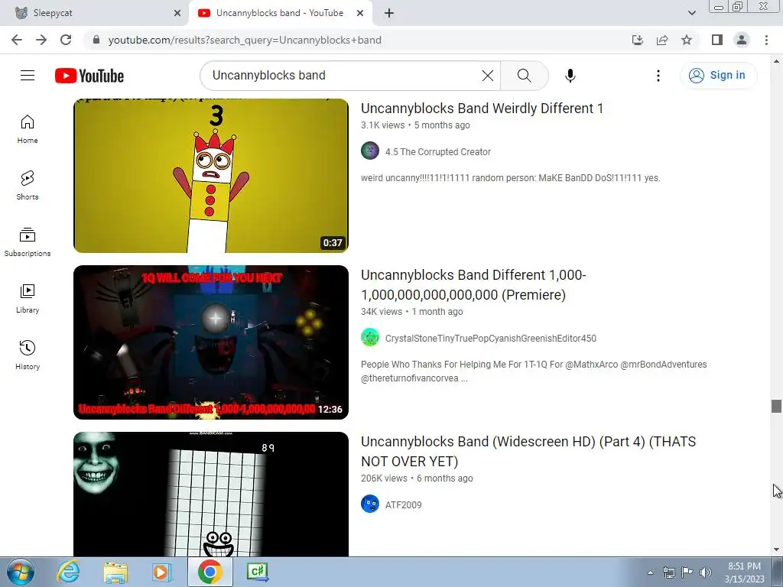The image size is (783, 587).
Task: Visit ATF2009 channel name
Action: pos(404,504)
